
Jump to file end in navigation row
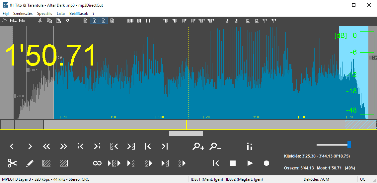[x=165, y=146]
